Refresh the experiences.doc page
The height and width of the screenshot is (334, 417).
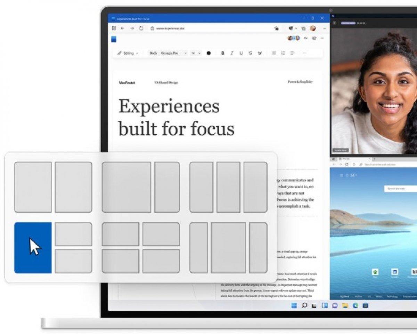click(141, 29)
